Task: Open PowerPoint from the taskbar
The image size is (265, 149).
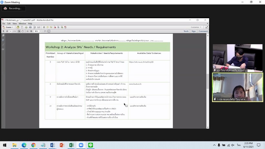Action: (62, 145)
